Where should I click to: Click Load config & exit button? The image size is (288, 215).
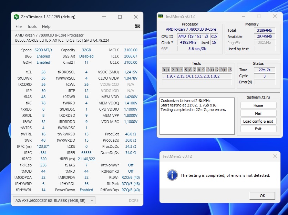258,121
